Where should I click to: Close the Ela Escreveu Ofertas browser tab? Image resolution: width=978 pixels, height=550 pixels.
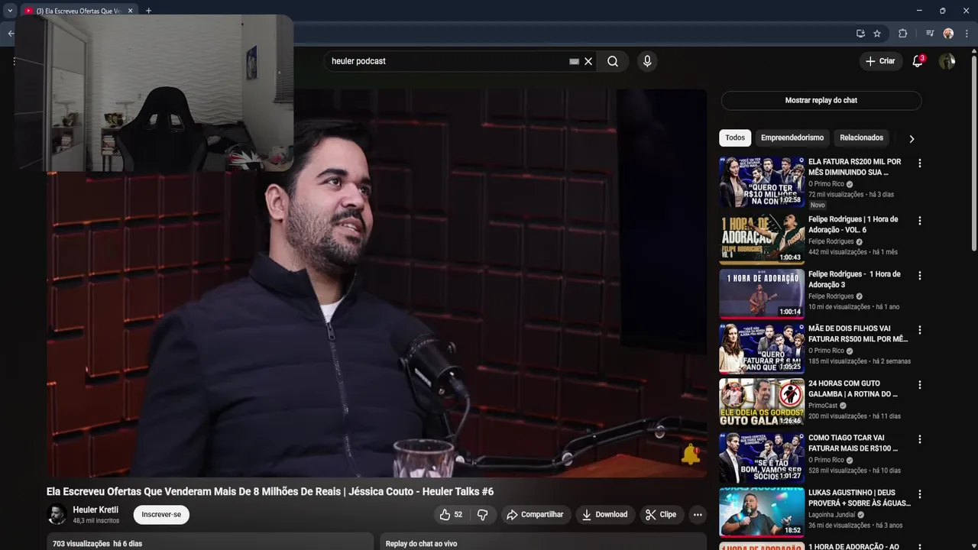coord(130,11)
